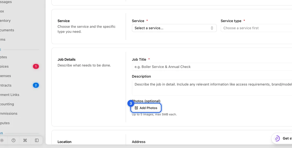
Task: Open Commissions in the sidebar
Action: [9, 113]
